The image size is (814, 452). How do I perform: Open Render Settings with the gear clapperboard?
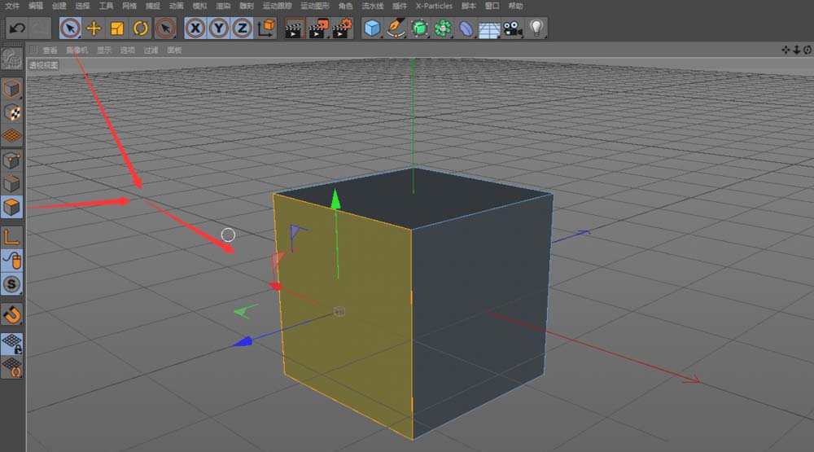tap(341, 29)
